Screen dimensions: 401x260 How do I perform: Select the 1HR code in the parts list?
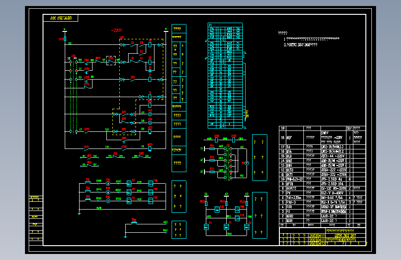point(289,161)
